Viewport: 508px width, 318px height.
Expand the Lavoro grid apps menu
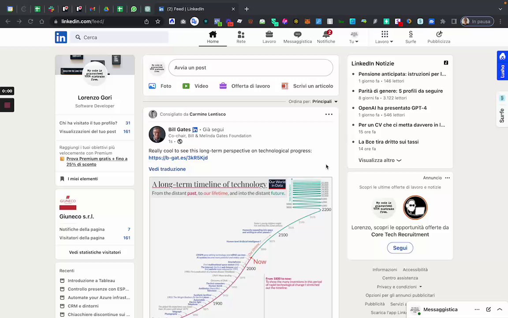pos(384,37)
